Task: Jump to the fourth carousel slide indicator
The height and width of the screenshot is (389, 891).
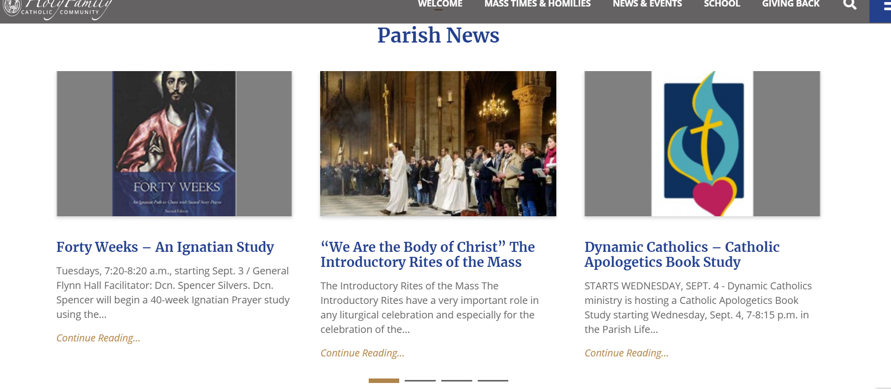Action: [x=493, y=380]
